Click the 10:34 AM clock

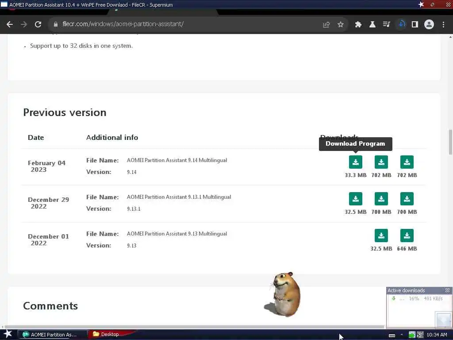pos(437,335)
